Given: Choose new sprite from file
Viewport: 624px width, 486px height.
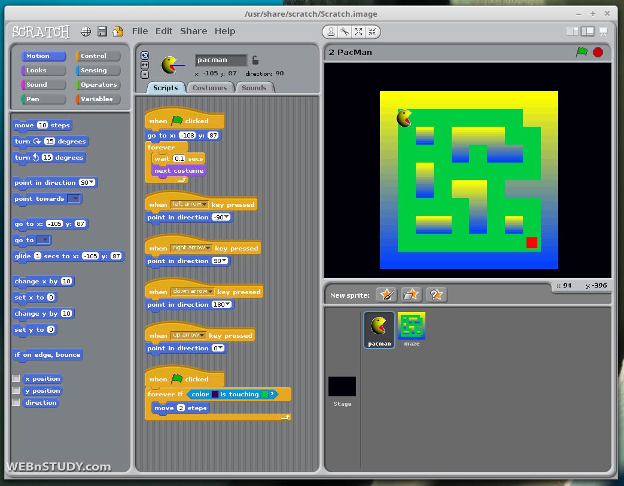Looking at the screenshot, I should pyautogui.click(x=411, y=295).
